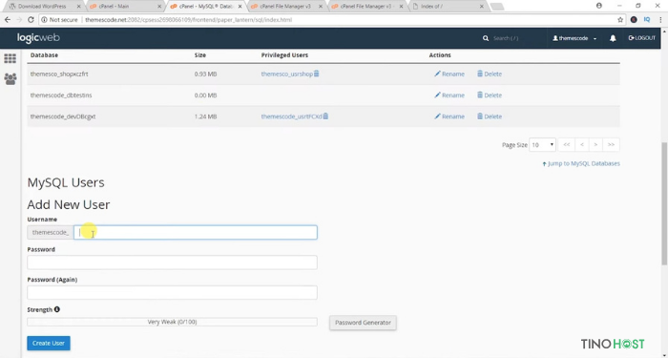This screenshot has height=358, width=668.
Task: Click the browser address bar URL
Action: (x=188, y=20)
